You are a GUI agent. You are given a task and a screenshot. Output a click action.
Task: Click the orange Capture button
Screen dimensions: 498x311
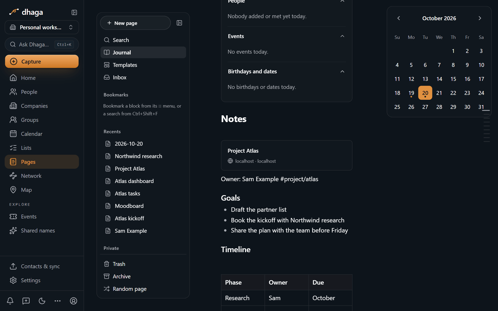pos(42,61)
